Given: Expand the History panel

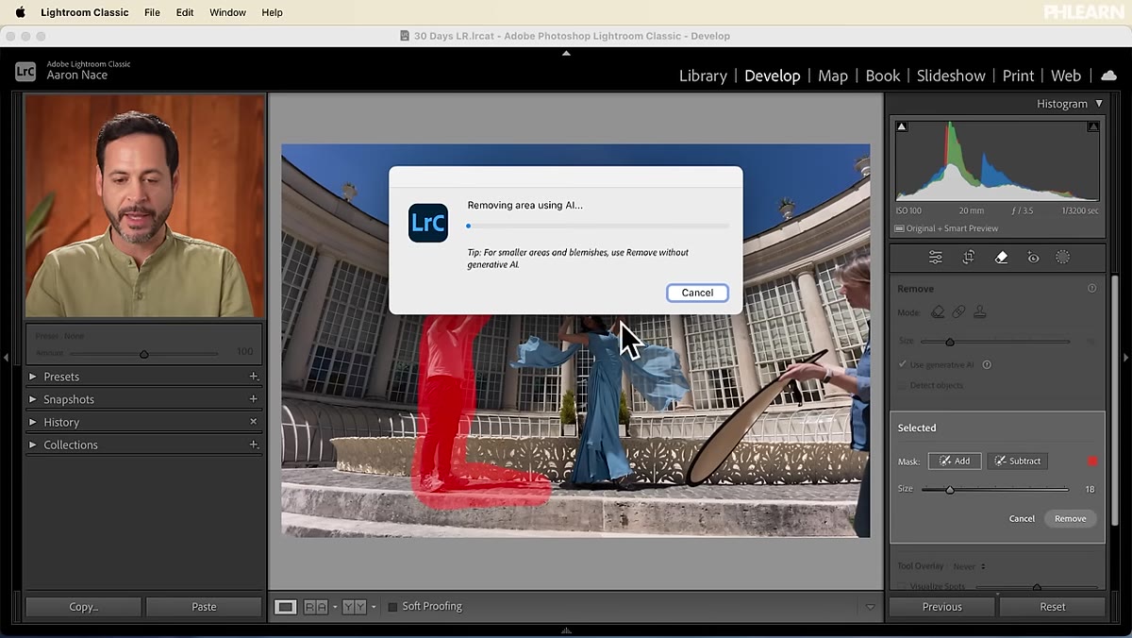Looking at the screenshot, I should click(x=32, y=422).
